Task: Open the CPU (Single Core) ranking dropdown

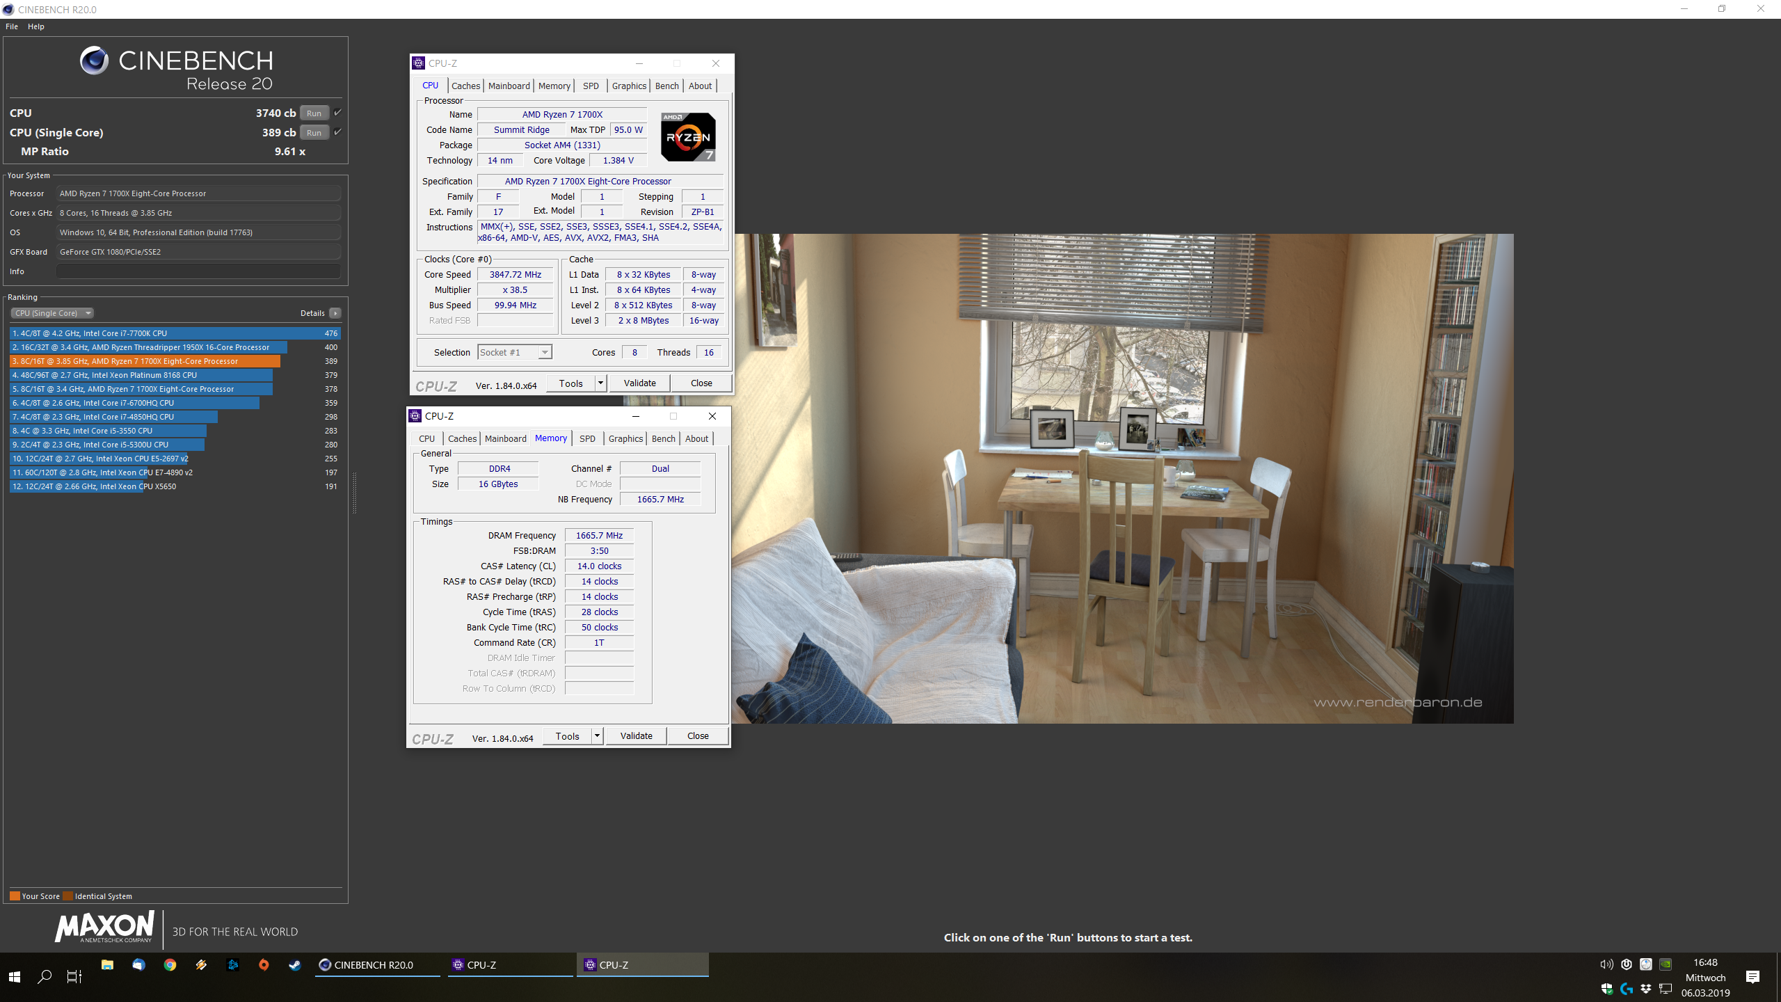Action: click(x=53, y=313)
